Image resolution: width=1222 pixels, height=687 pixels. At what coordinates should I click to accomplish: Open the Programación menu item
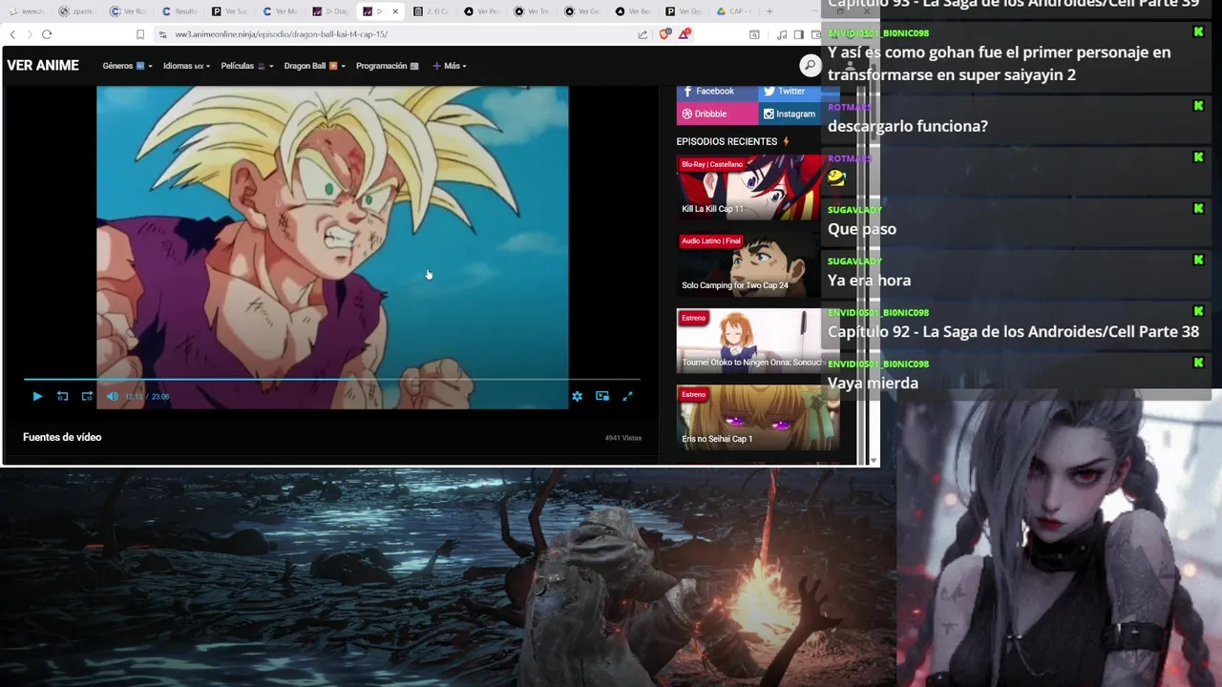pos(387,66)
